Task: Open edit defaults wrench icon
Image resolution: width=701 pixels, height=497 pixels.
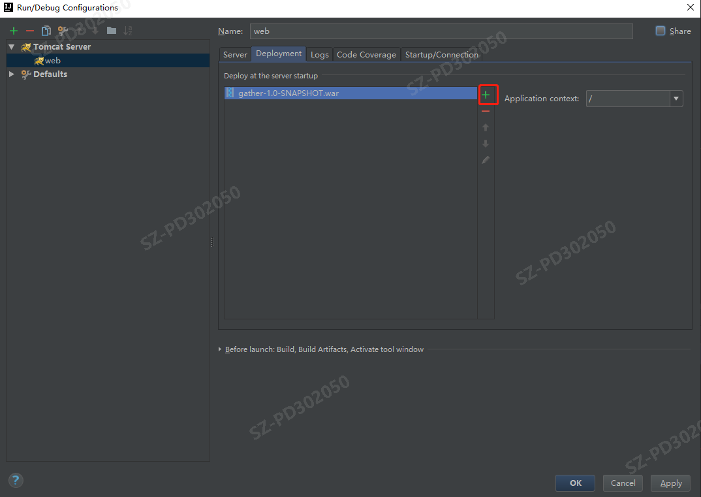Action: tap(63, 31)
